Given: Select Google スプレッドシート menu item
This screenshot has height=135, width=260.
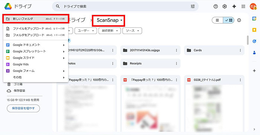Looking at the screenshot, I should 36,51.
